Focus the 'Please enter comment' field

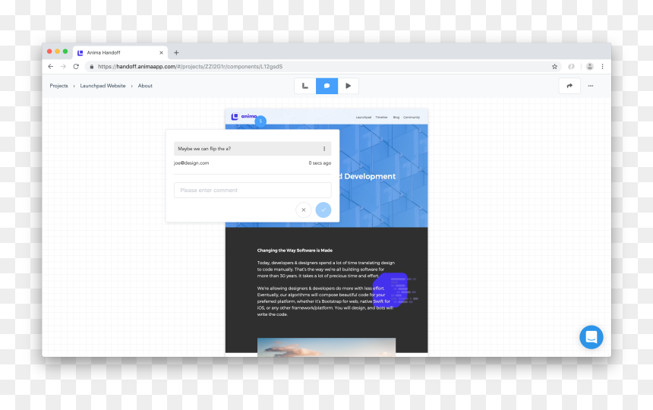(x=252, y=191)
